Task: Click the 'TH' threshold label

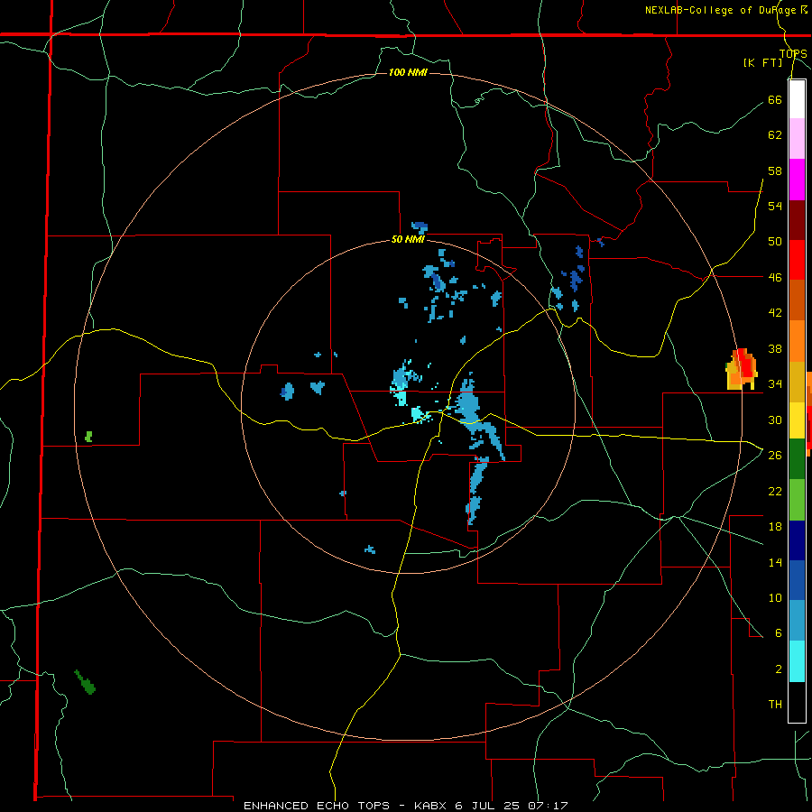Action: [775, 704]
